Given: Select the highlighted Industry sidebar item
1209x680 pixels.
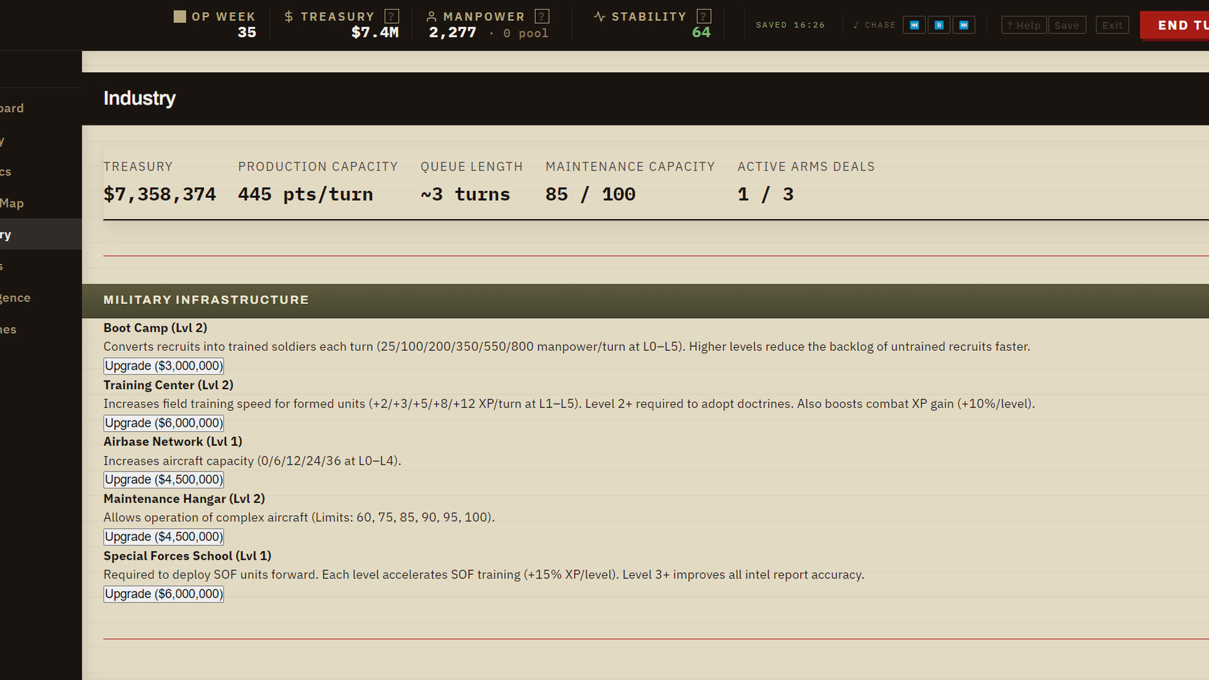Looking at the screenshot, I should (41, 234).
